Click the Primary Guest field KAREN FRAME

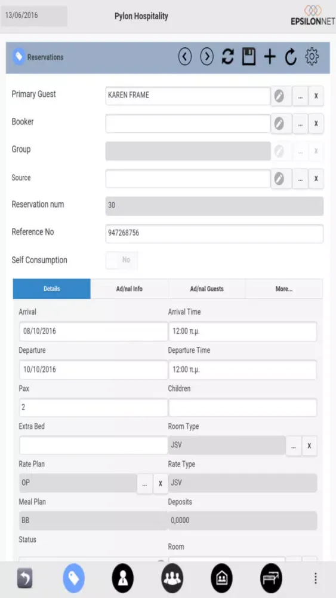coord(188,96)
